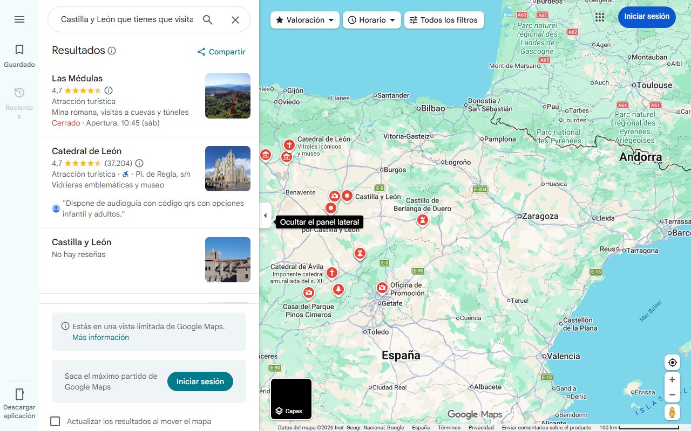
Task: Click the audioguía review snippet text
Action: (153, 208)
